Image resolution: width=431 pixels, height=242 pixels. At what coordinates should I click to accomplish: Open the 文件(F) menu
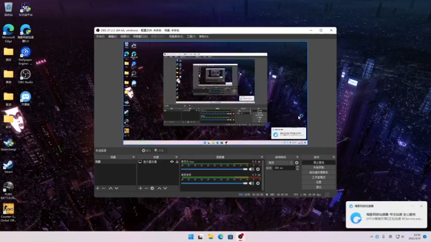click(x=100, y=37)
